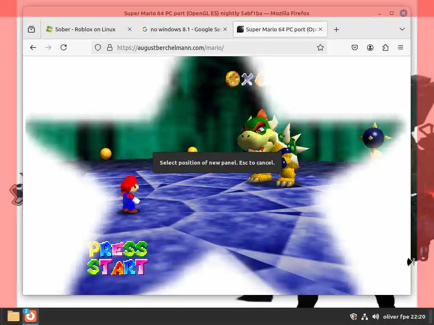The height and width of the screenshot is (325, 434).
Task: Open the volume speaker tray icon
Action: pyautogui.click(x=376, y=317)
